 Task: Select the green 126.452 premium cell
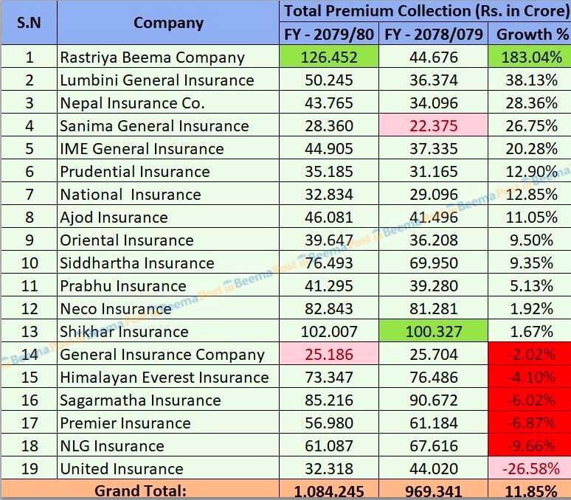(x=328, y=58)
